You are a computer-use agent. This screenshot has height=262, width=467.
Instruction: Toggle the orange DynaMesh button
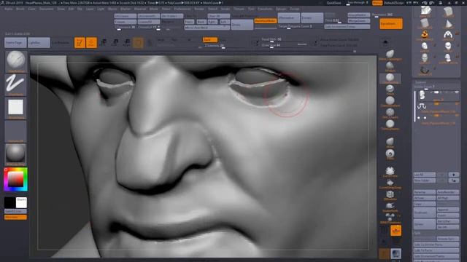tap(391, 23)
